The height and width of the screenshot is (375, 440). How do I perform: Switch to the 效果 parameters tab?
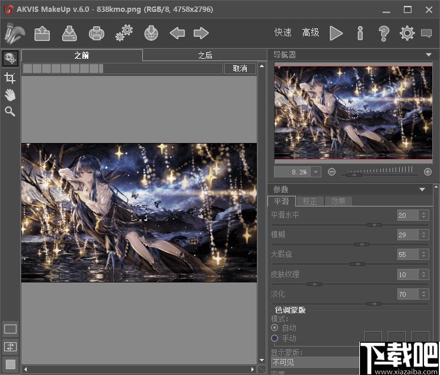pos(338,201)
